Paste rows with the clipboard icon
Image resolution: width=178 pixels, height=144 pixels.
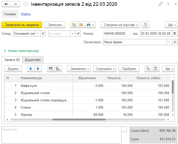point(156,69)
